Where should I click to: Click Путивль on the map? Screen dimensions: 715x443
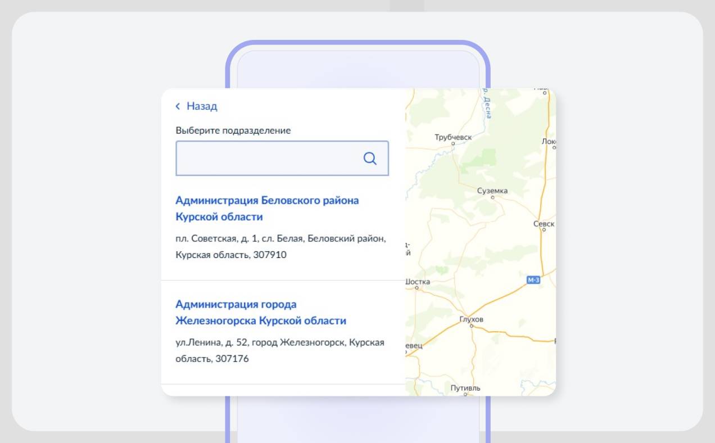point(465,388)
